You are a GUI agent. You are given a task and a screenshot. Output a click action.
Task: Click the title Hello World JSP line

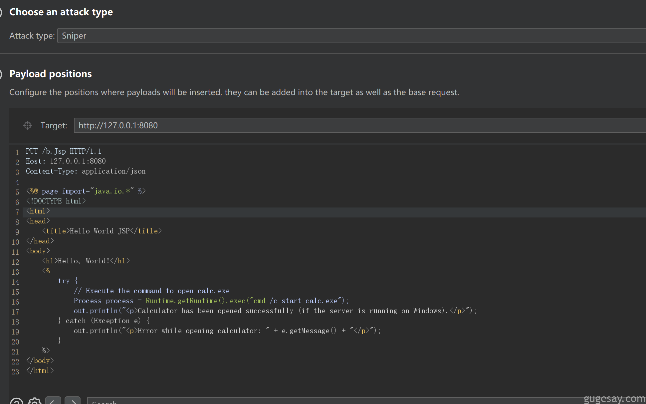click(102, 231)
